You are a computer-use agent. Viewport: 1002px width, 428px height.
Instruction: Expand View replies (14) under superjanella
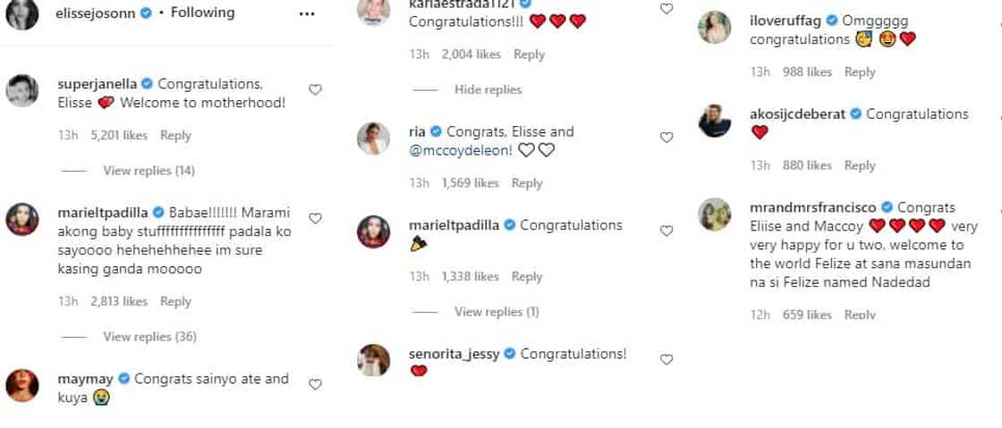149,171
